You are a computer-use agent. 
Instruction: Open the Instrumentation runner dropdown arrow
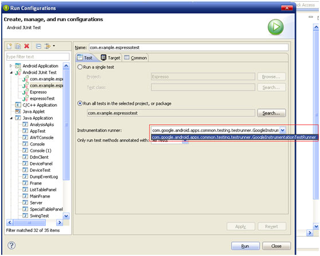[283, 130]
